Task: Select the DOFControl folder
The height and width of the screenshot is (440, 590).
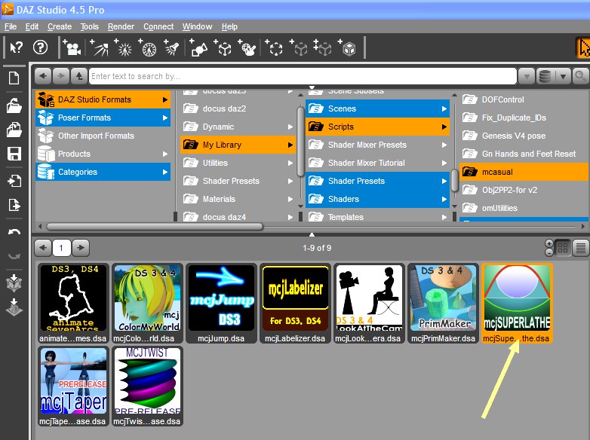Action: pyautogui.click(x=524, y=99)
